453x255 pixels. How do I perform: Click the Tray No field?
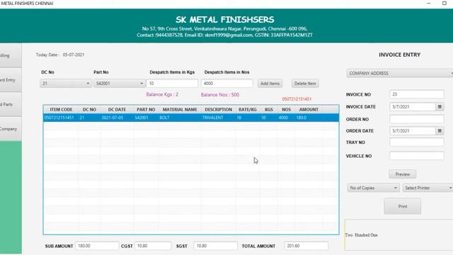point(417,142)
